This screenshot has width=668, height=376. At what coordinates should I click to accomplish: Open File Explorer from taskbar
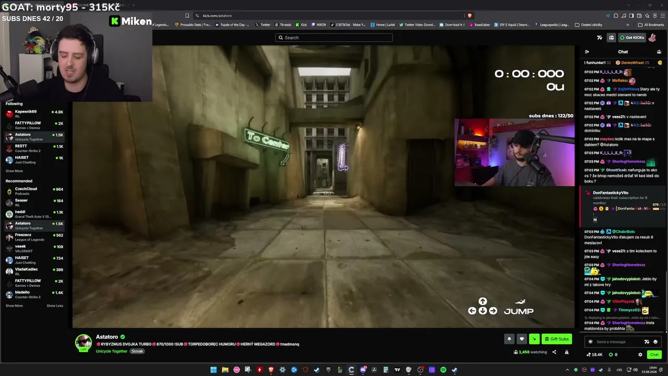(225, 370)
